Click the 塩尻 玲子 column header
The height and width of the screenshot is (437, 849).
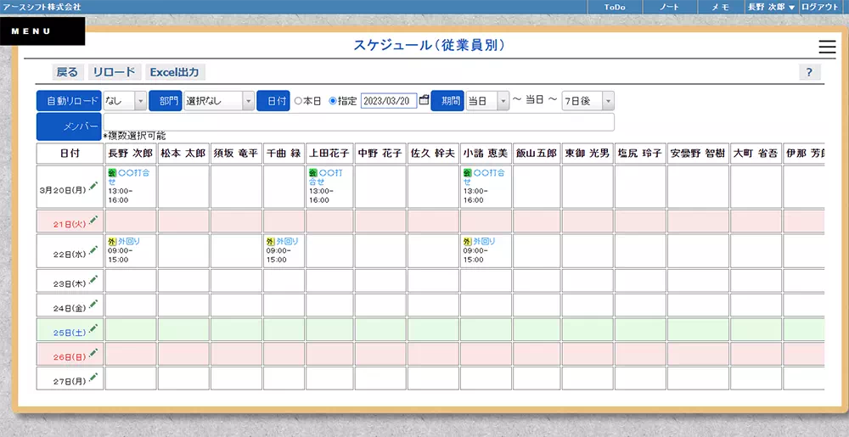coord(640,154)
